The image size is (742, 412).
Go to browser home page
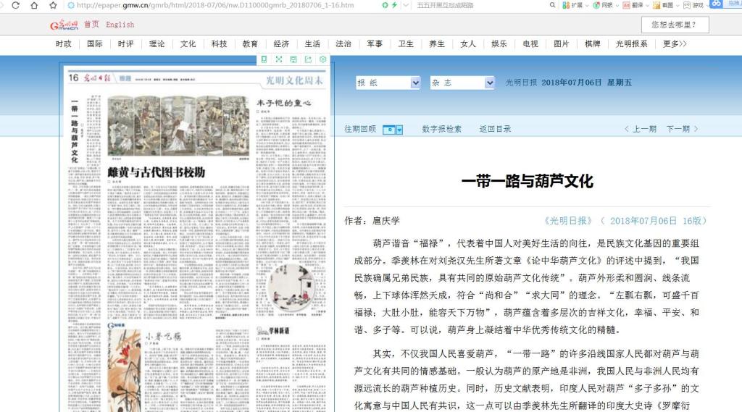point(35,5)
